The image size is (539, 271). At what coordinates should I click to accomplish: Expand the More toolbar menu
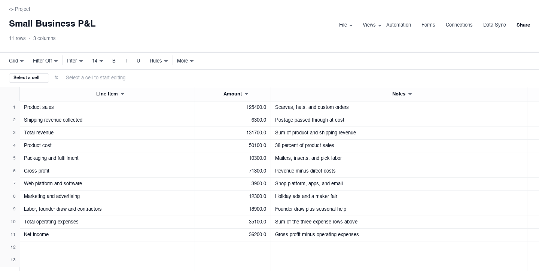[185, 61]
